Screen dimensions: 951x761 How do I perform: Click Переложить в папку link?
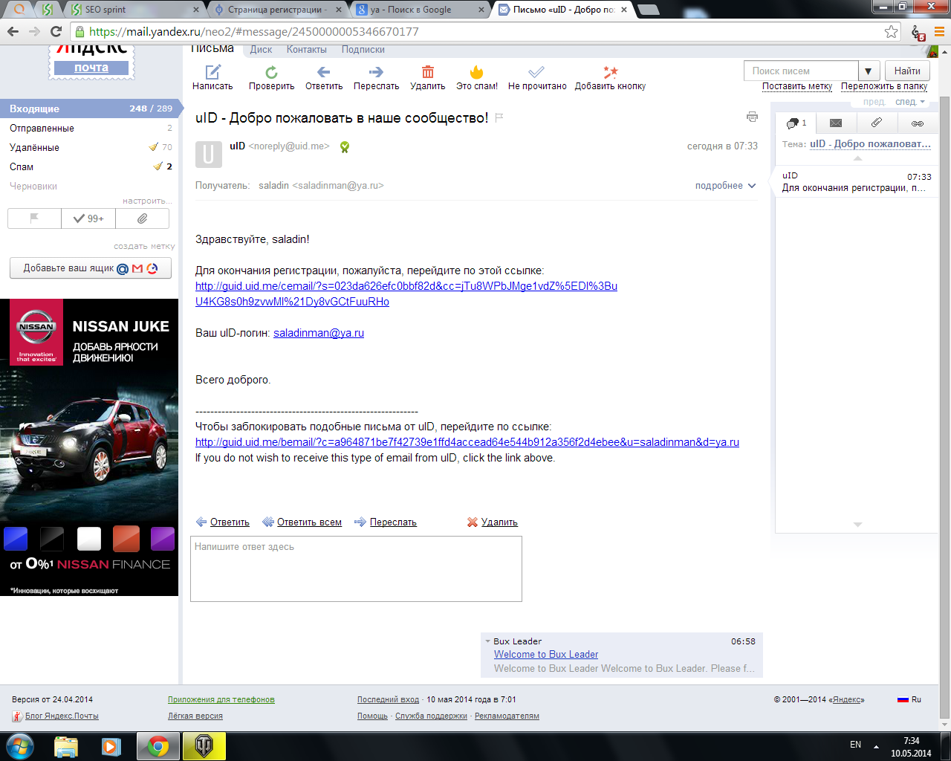(x=884, y=86)
